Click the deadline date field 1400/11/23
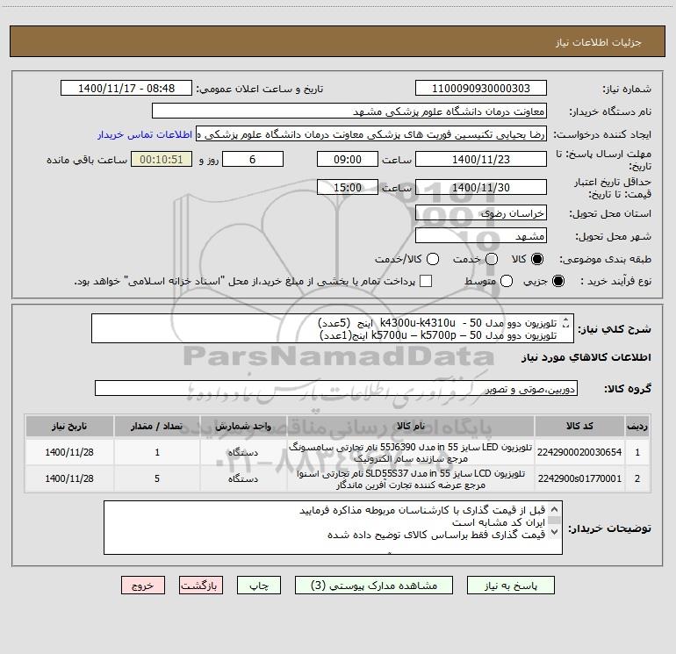The width and height of the screenshot is (676, 654). coord(481,159)
